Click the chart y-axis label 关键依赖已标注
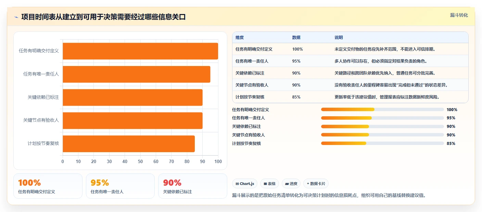The image size is (482, 212). 43,97
